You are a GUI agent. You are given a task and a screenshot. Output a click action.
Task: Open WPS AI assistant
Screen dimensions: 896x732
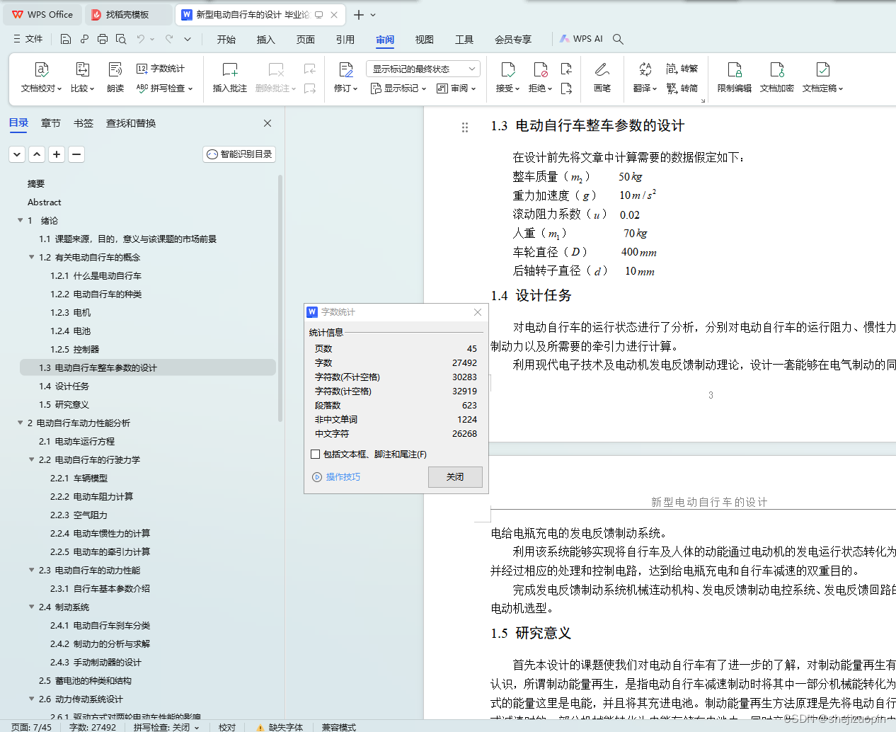pyautogui.click(x=581, y=39)
